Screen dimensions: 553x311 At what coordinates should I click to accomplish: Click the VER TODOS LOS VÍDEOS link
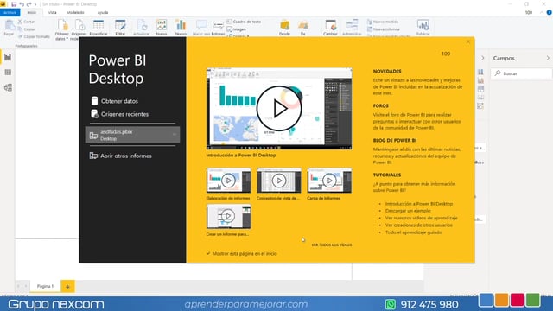click(x=331, y=244)
